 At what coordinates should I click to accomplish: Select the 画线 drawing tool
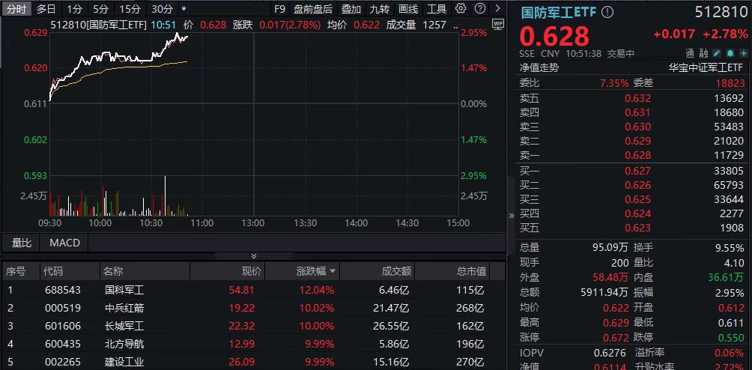click(408, 9)
